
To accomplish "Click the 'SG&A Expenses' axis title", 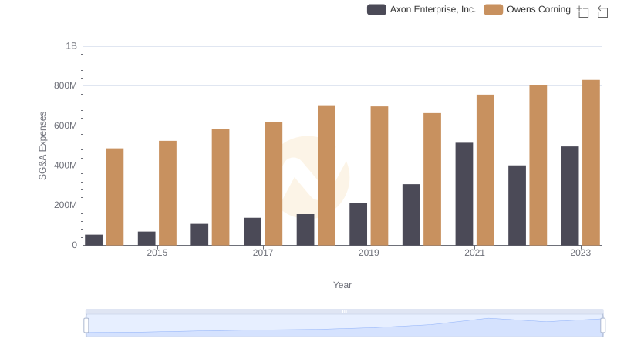I will 42,146.
